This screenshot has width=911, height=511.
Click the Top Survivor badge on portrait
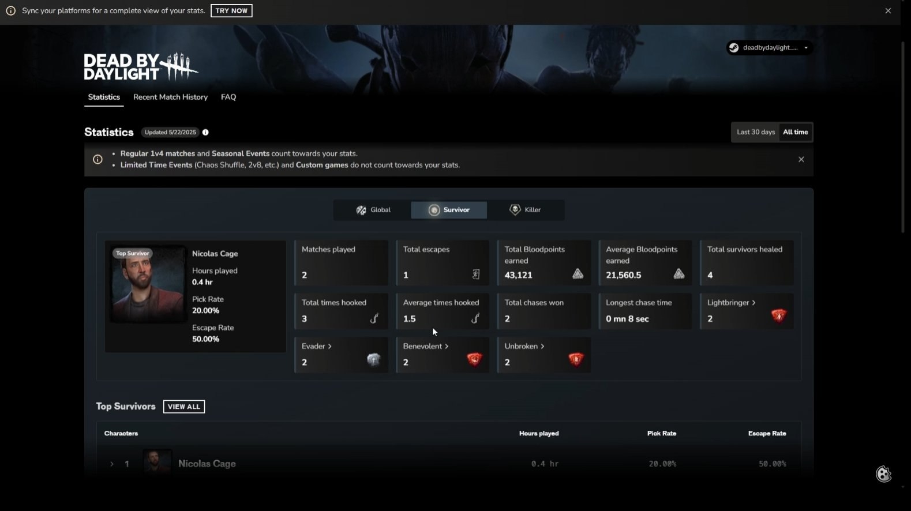pyautogui.click(x=132, y=253)
